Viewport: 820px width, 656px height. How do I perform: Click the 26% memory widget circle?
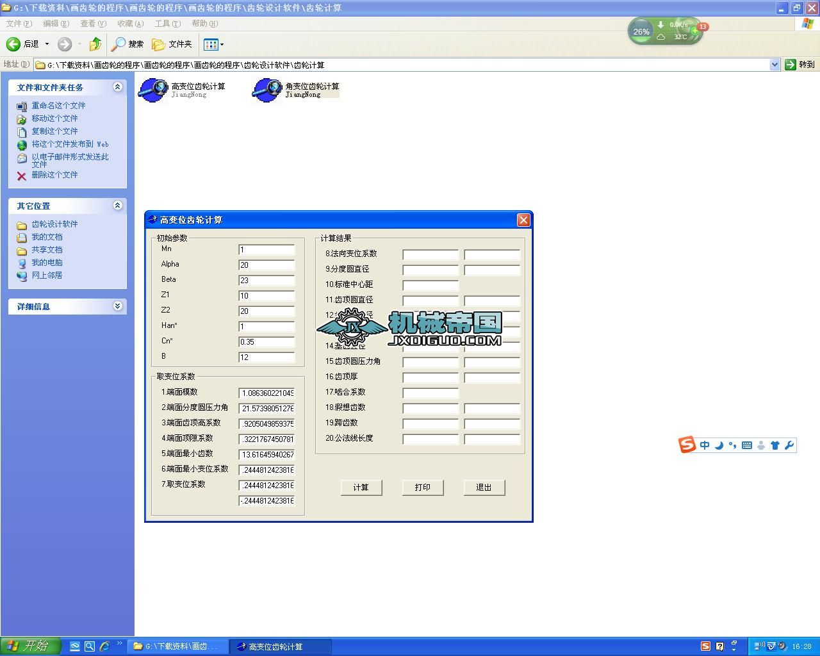coord(641,31)
